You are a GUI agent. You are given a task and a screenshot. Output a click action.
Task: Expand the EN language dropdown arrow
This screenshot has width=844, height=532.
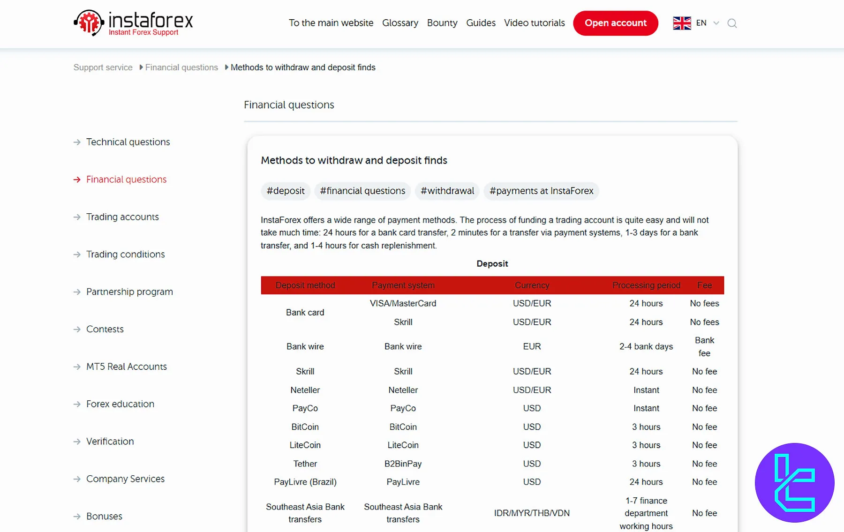(x=716, y=23)
